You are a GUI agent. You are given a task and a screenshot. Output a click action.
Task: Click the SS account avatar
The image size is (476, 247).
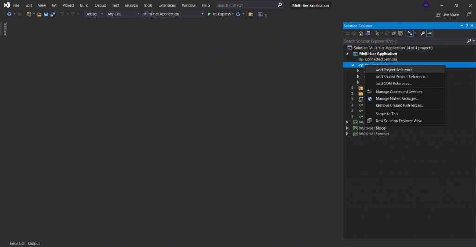click(x=426, y=5)
